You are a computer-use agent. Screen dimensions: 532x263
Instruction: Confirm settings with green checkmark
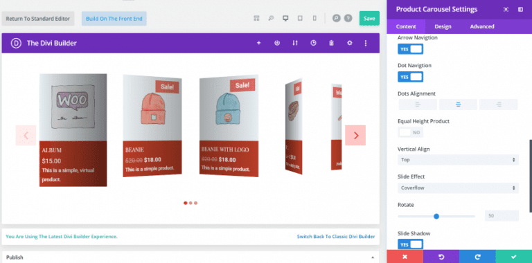(514, 257)
